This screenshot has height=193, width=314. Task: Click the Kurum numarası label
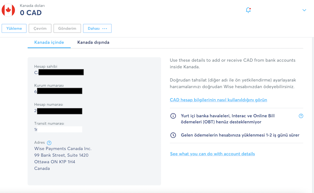(x=49, y=85)
